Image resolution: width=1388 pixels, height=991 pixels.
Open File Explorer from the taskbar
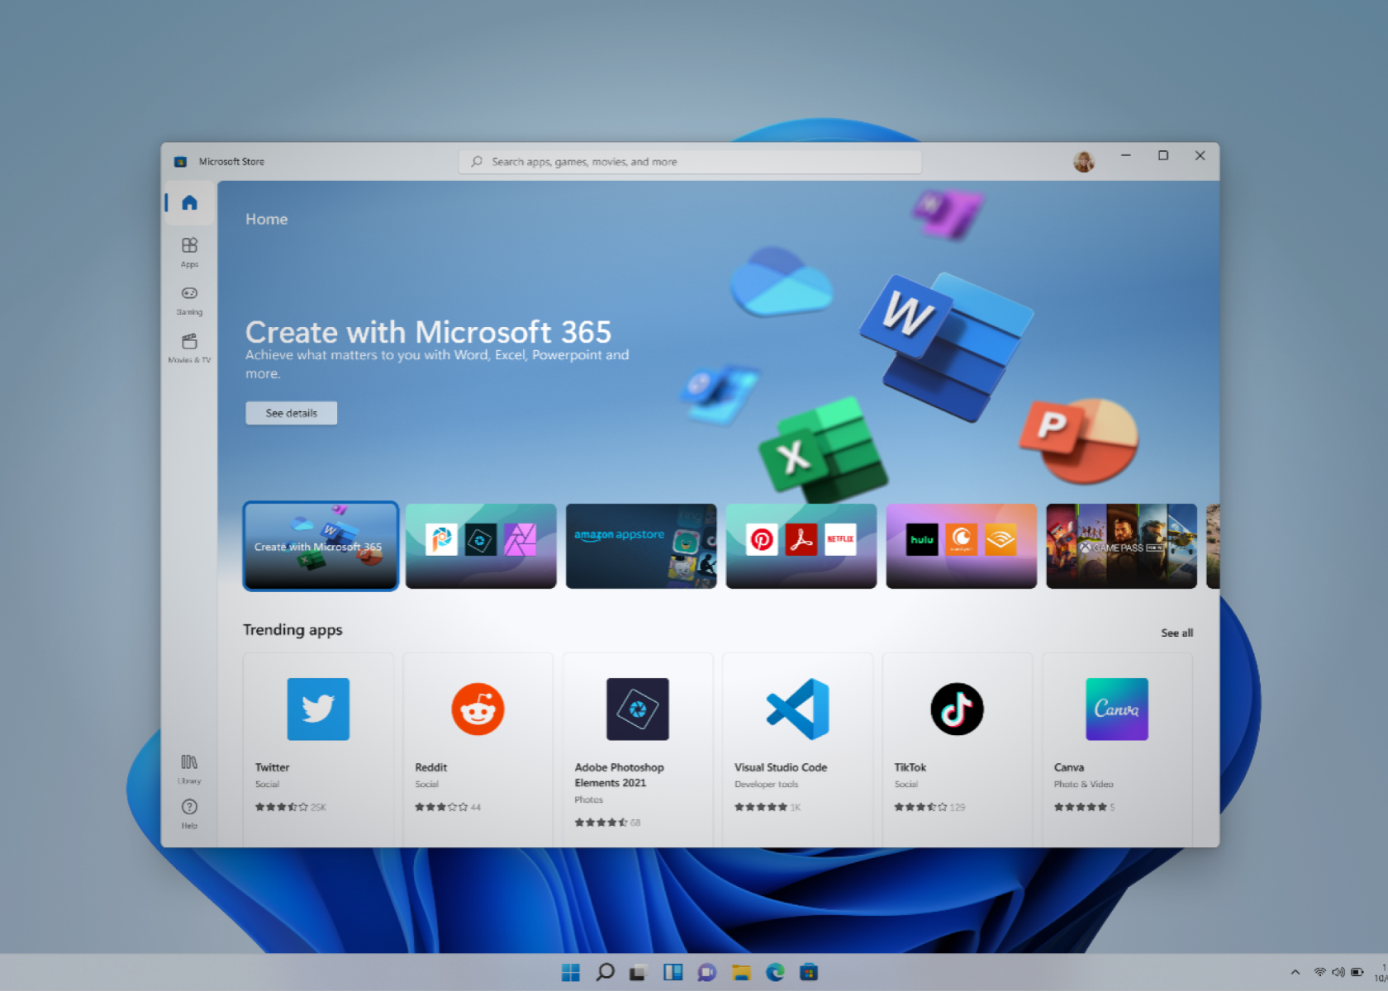tap(740, 972)
